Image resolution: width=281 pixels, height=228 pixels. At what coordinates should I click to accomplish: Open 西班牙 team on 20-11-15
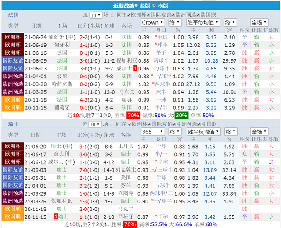[x=126, y=217]
